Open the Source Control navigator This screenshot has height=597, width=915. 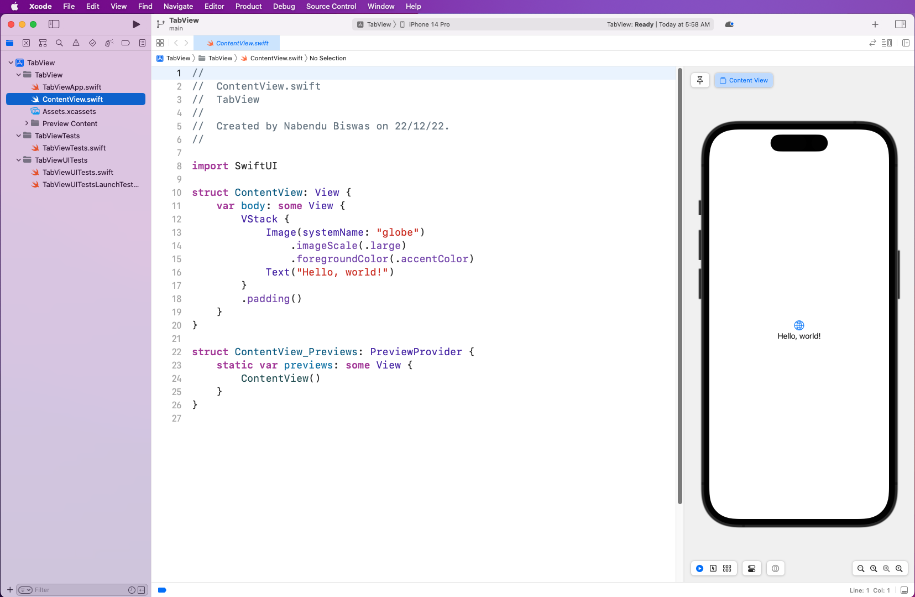(26, 43)
